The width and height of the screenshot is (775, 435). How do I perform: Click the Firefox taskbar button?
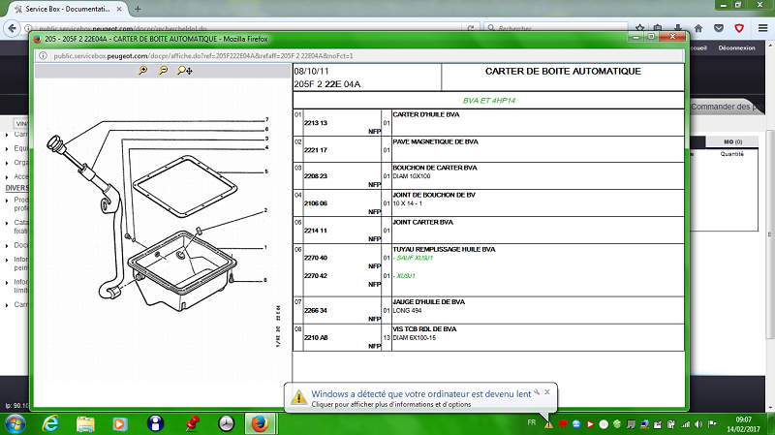[260, 423]
